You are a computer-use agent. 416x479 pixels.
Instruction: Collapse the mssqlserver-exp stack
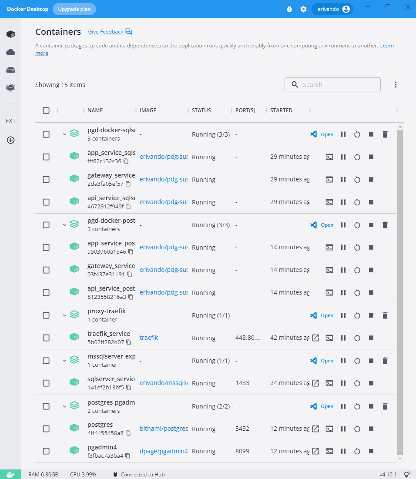tap(64, 361)
